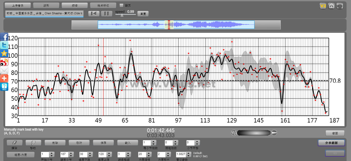
Task: Increase the 每小节拍数 stepper value
Action: [x=154, y=141]
